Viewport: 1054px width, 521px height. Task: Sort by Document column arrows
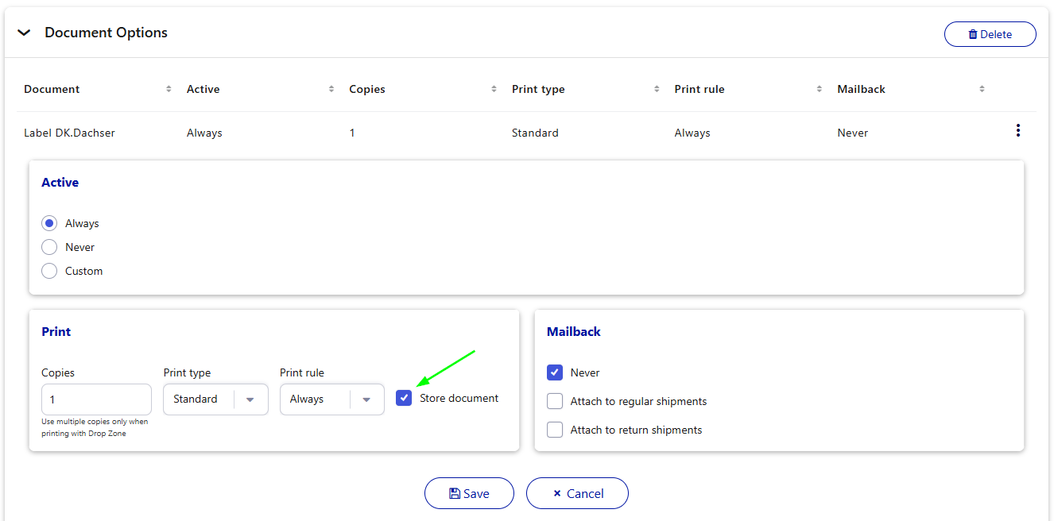(x=169, y=89)
